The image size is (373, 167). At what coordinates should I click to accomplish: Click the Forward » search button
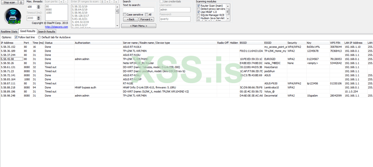[x=146, y=19]
